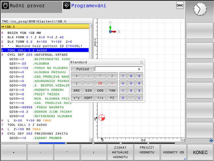Viewport: 214px width, 161px height.
Task: Click the analog clock display
Action: click(x=200, y=9)
